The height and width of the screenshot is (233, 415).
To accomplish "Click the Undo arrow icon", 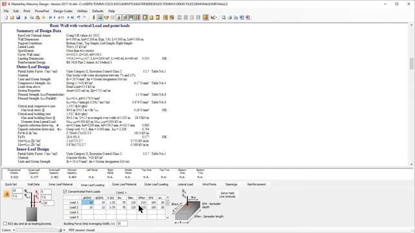I will 78,17.
